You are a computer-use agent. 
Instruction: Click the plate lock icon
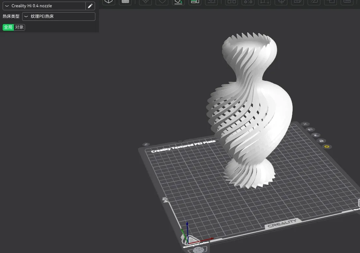[321, 141]
